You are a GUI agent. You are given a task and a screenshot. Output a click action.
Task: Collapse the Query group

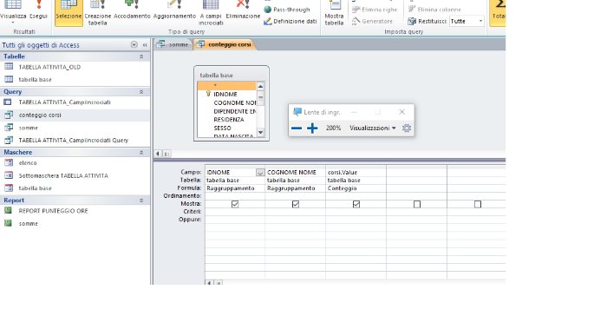pos(141,92)
